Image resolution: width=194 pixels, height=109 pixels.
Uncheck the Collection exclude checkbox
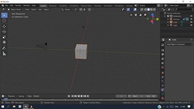(x=168, y=16)
